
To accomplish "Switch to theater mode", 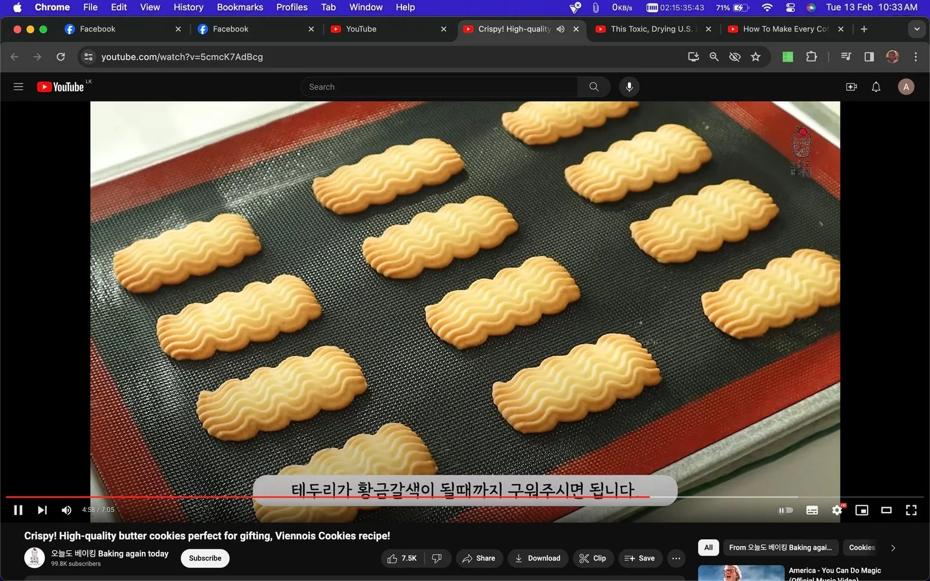I will (886, 510).
